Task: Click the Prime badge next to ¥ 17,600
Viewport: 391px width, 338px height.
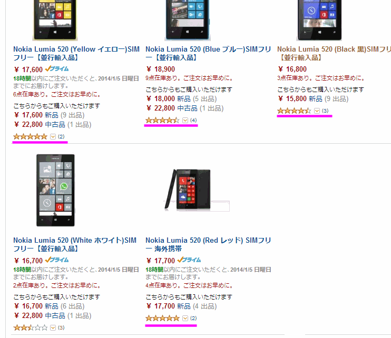Action: tap(57, 68)
